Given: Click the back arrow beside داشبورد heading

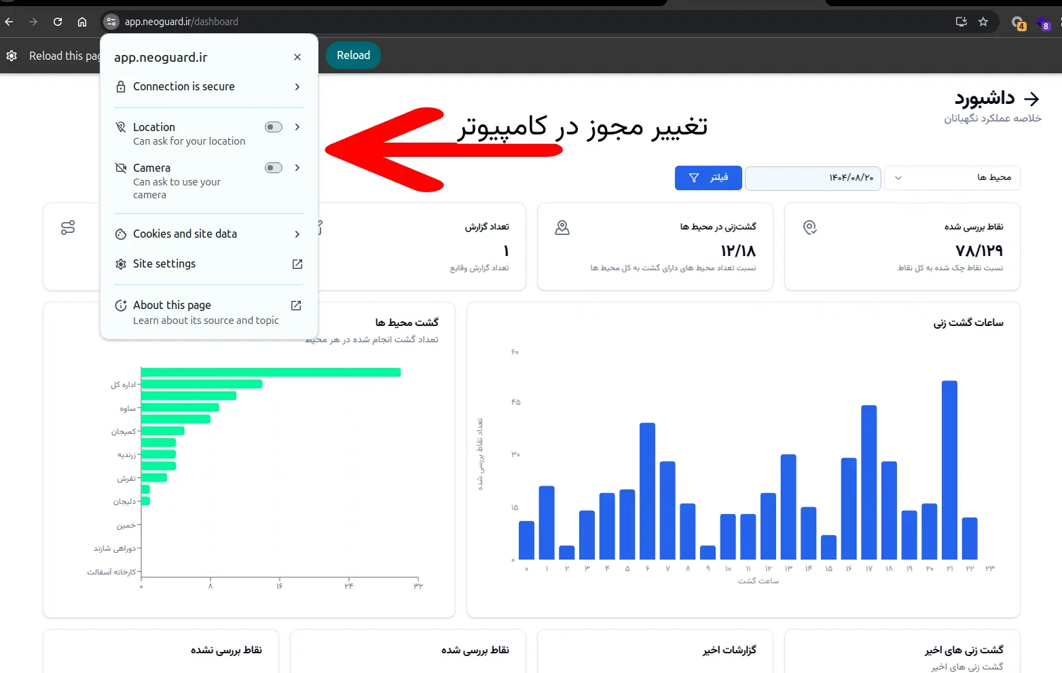Looking at the screenshot, I should tap(1031, 99).
